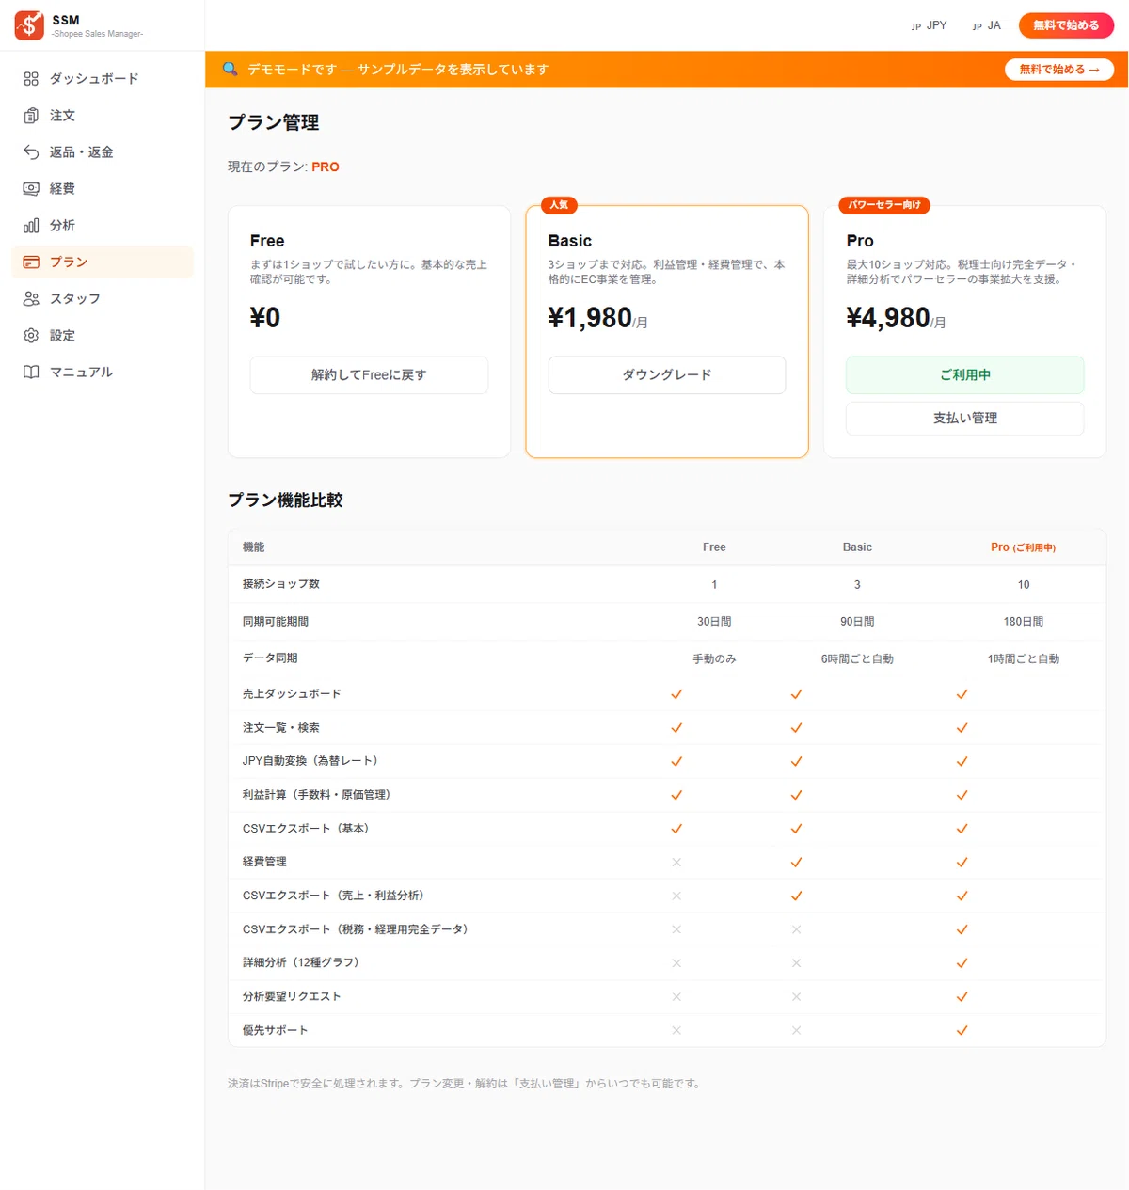Click the Pro (ご利用中) column header
This screenshot has height=1190, width=1129.
click(x=1023, y=547)
